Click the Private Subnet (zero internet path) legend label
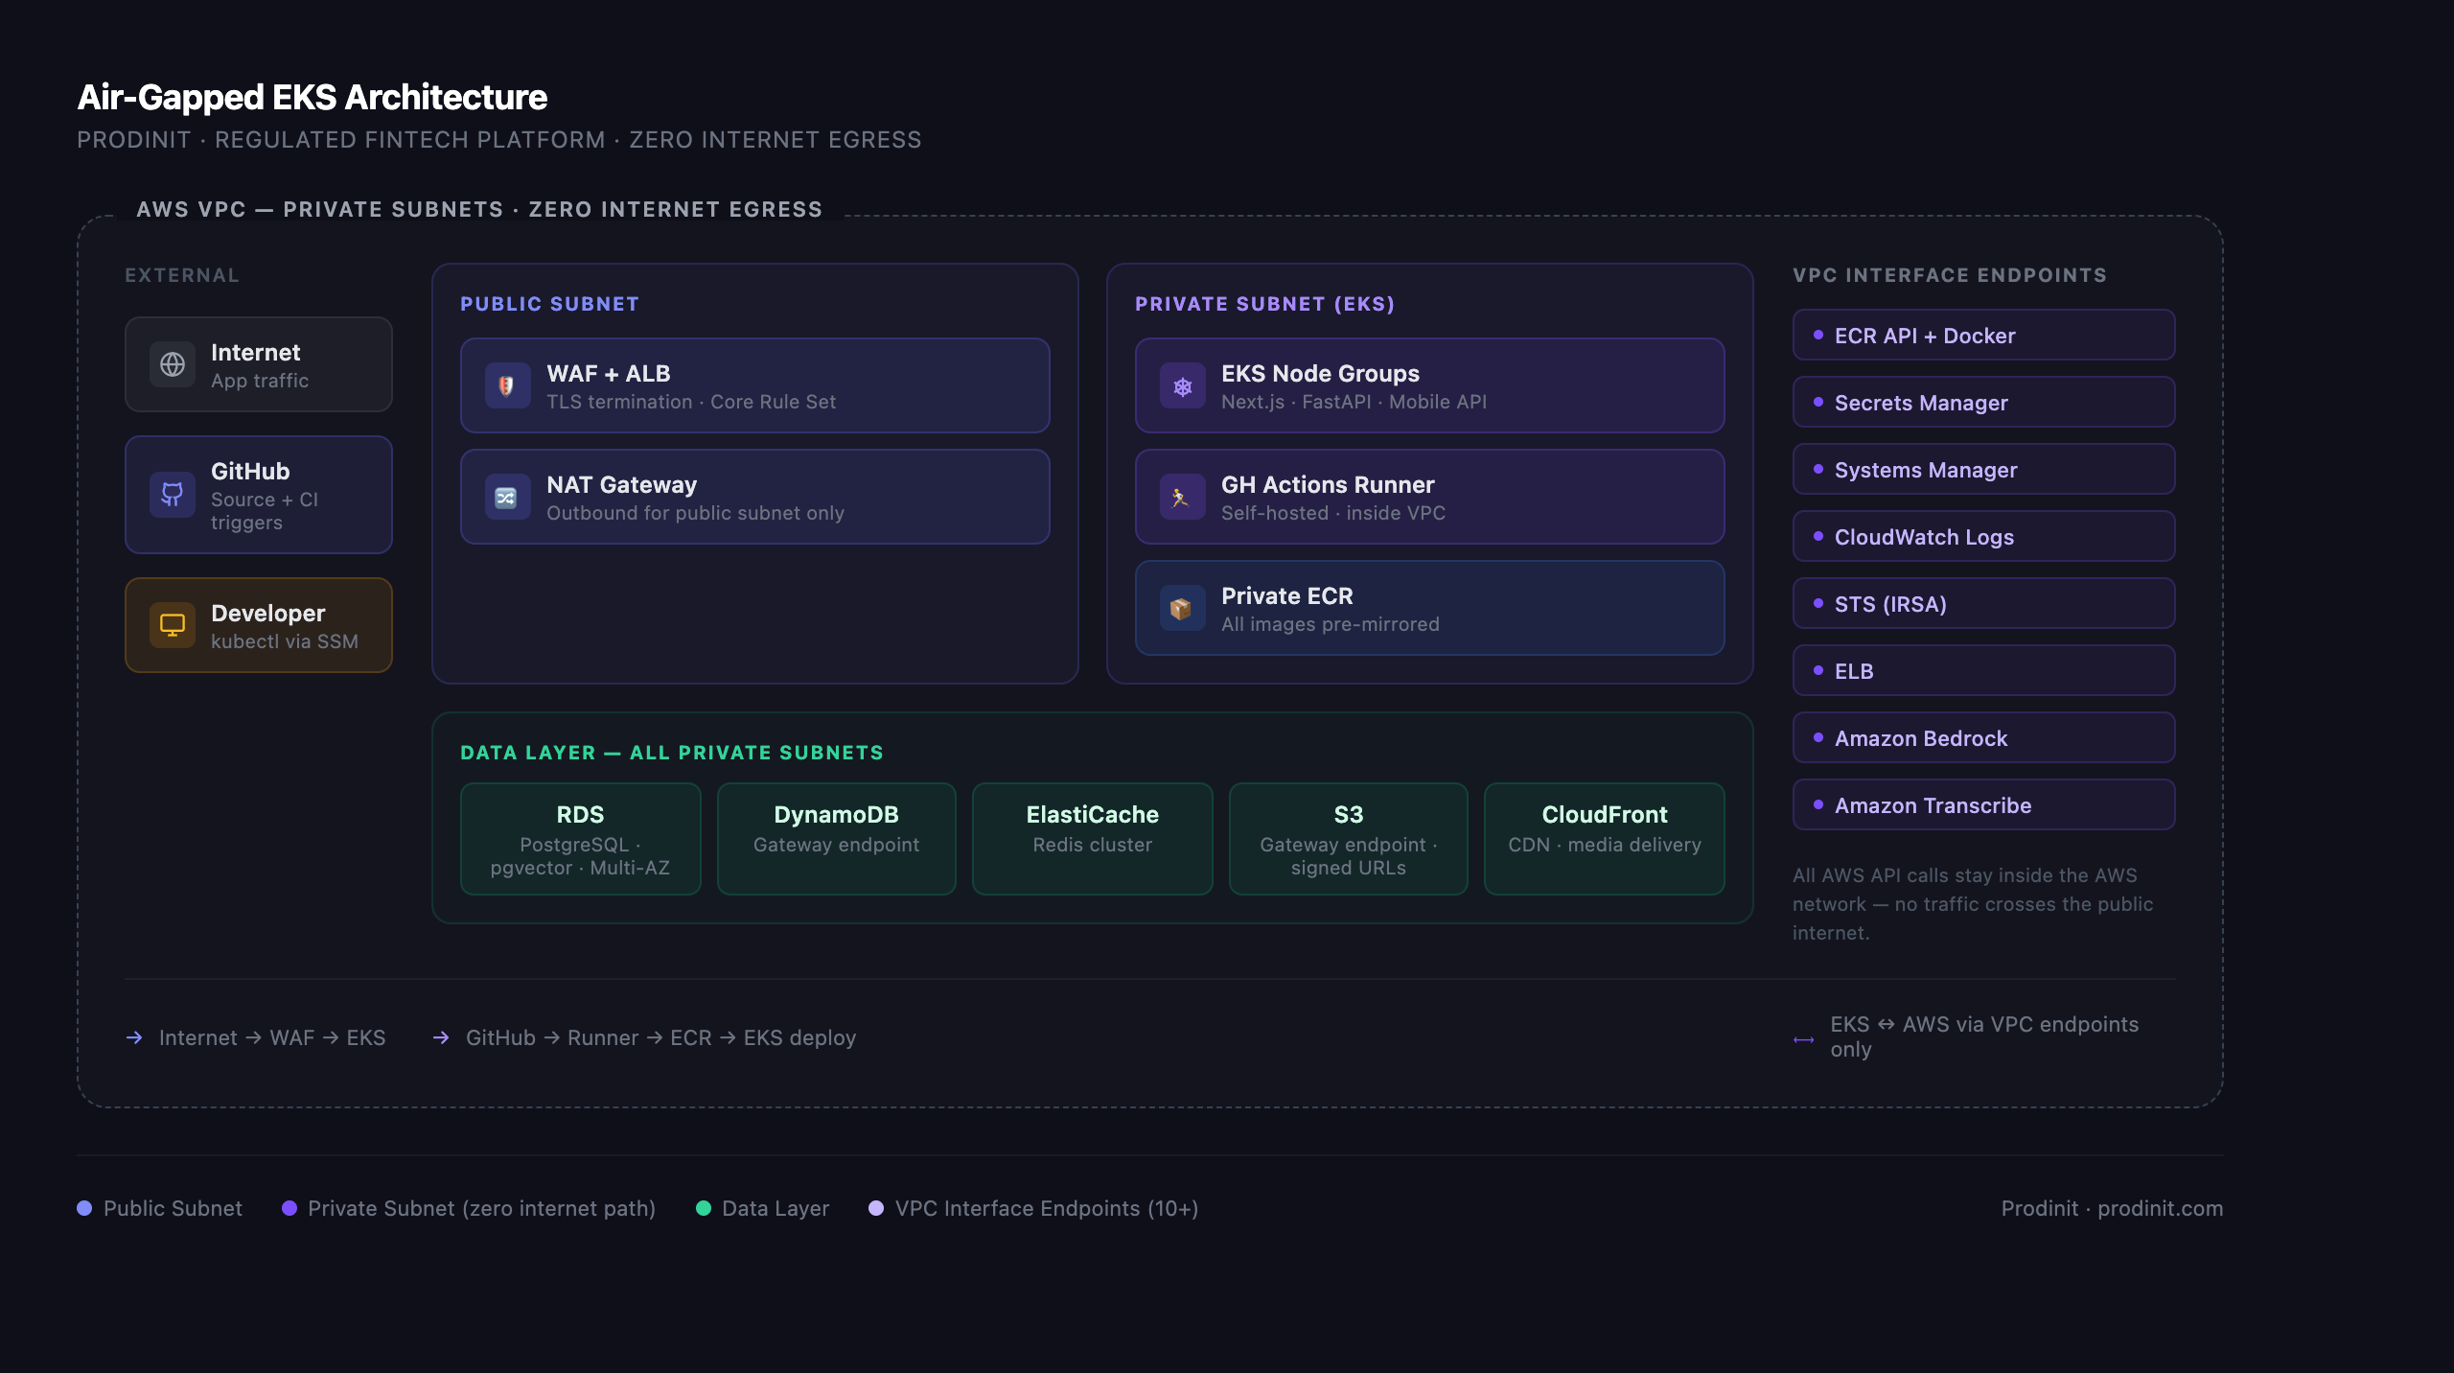 pos(482,1208)
